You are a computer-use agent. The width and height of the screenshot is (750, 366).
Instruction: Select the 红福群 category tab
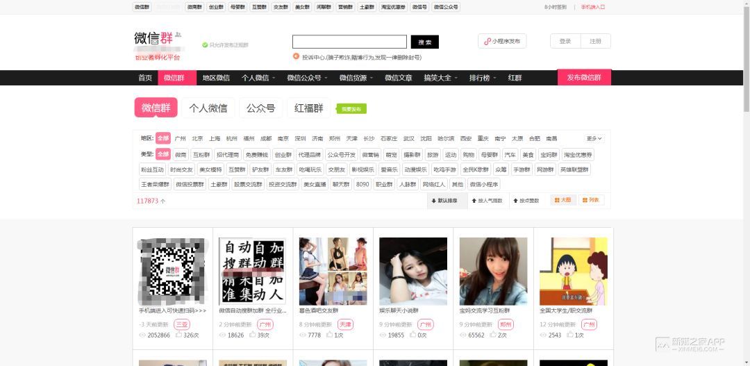[309, 108]
